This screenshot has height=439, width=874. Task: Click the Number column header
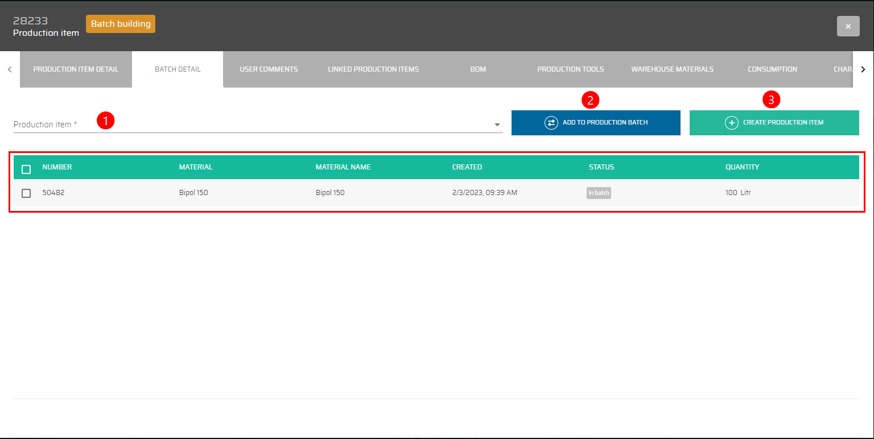57,167
